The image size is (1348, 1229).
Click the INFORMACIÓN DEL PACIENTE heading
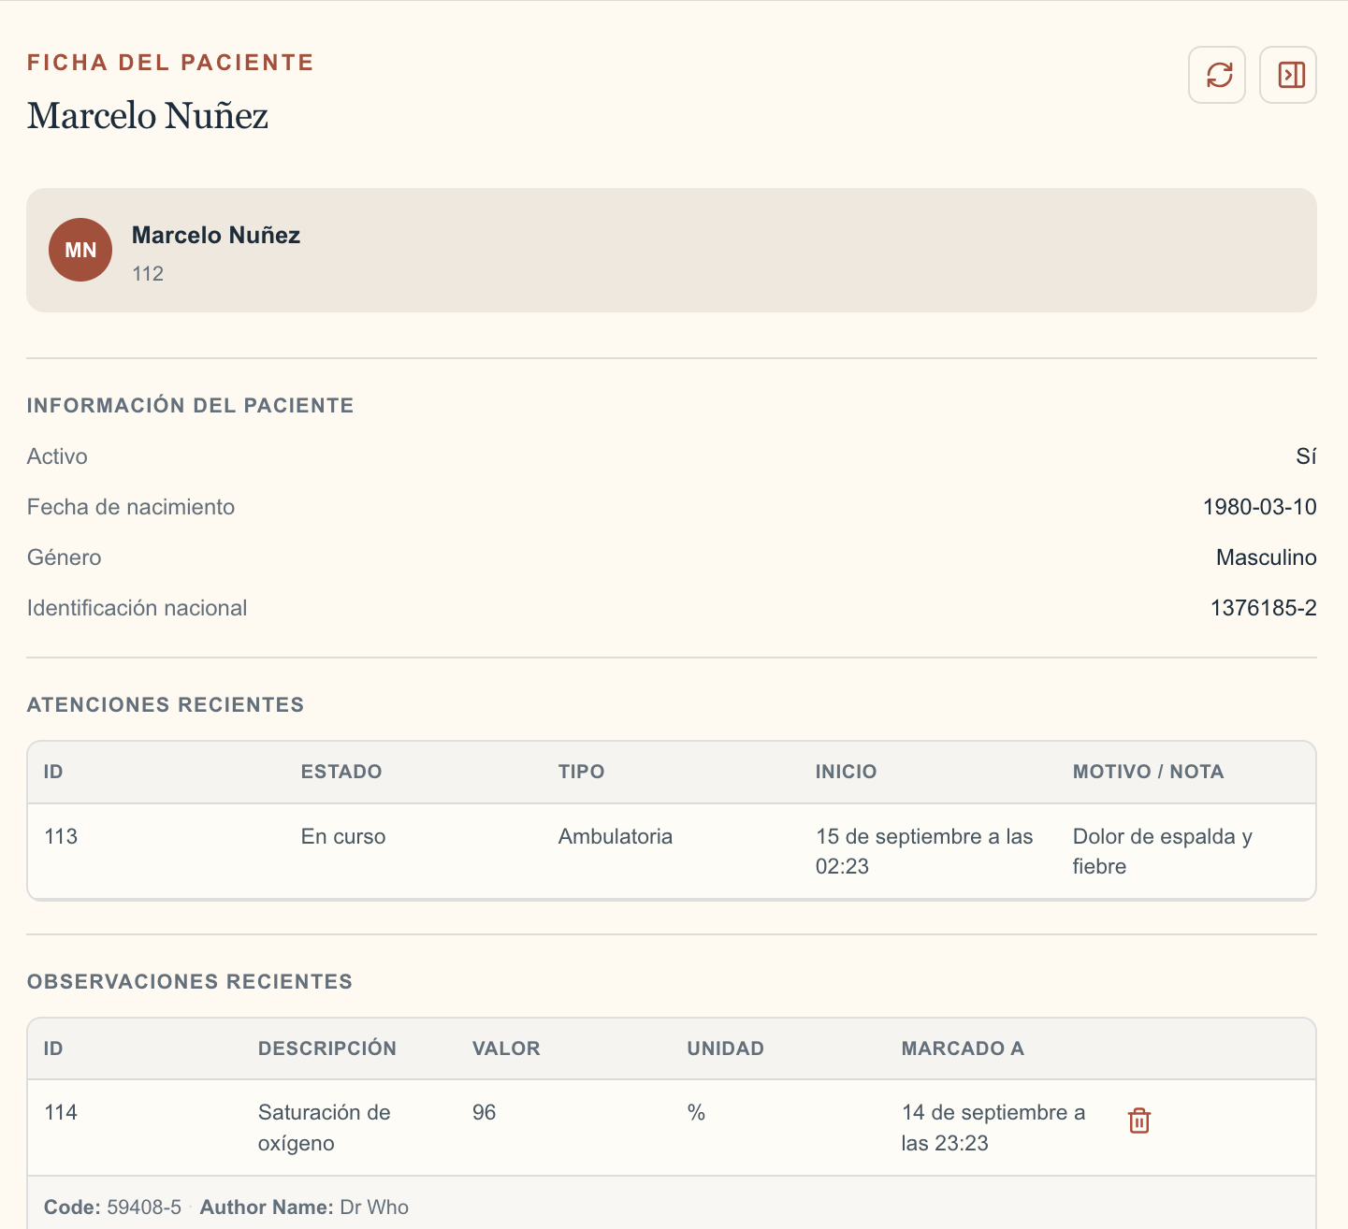191,406
